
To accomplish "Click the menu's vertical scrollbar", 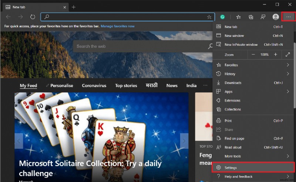I will pos(295,75).
